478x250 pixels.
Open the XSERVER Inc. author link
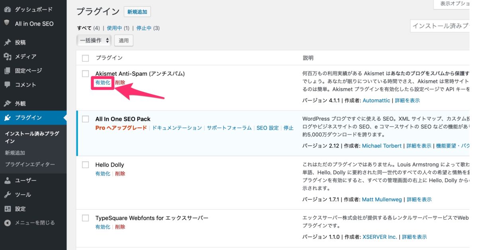click(x=380, y=236)
